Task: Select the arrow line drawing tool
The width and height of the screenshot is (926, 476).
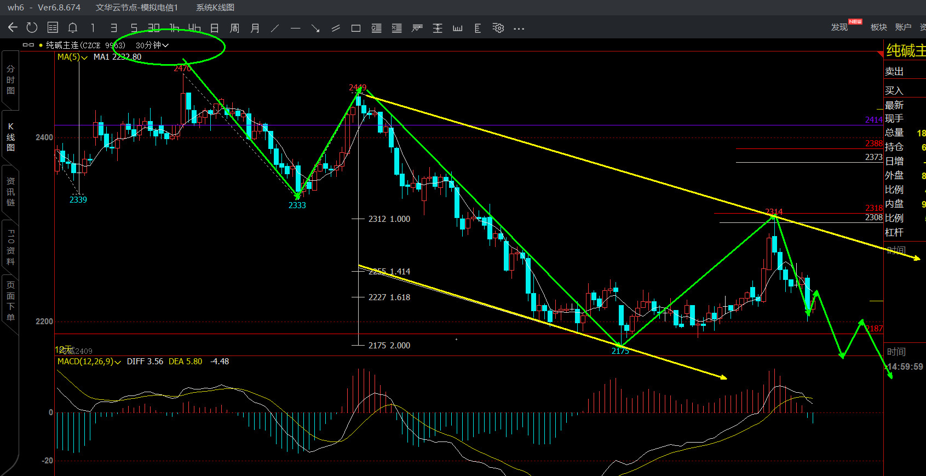Action: click(315, 28)
